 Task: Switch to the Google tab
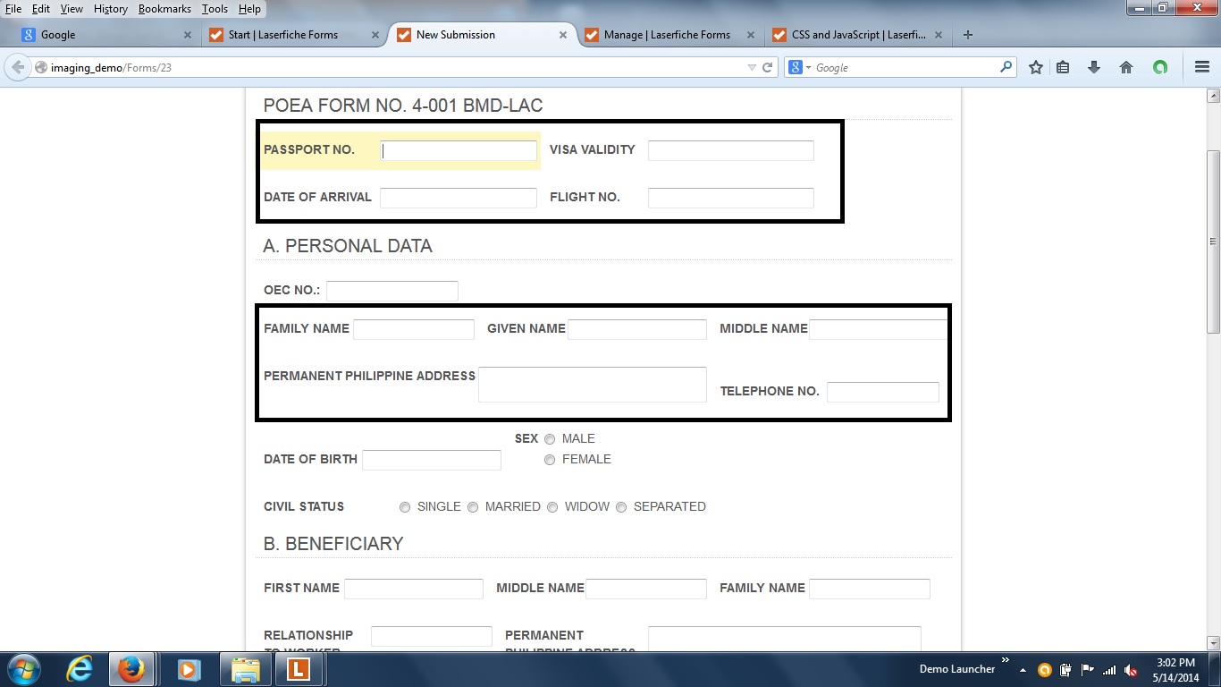(108, 35)
